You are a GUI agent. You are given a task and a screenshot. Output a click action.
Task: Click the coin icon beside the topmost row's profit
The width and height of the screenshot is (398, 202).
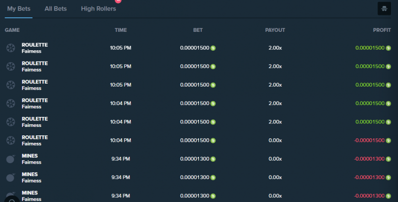[x=389, y=48]
